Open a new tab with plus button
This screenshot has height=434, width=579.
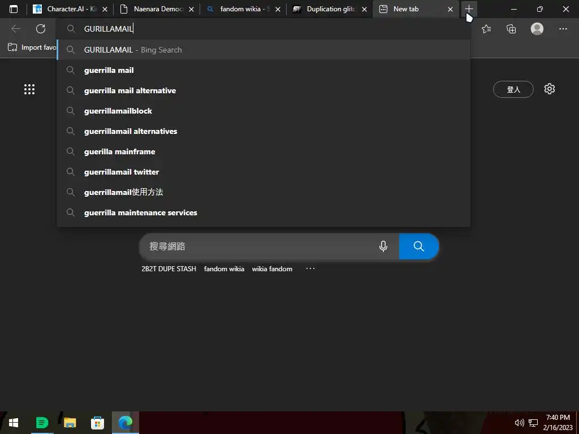click(x=469, y=9)
